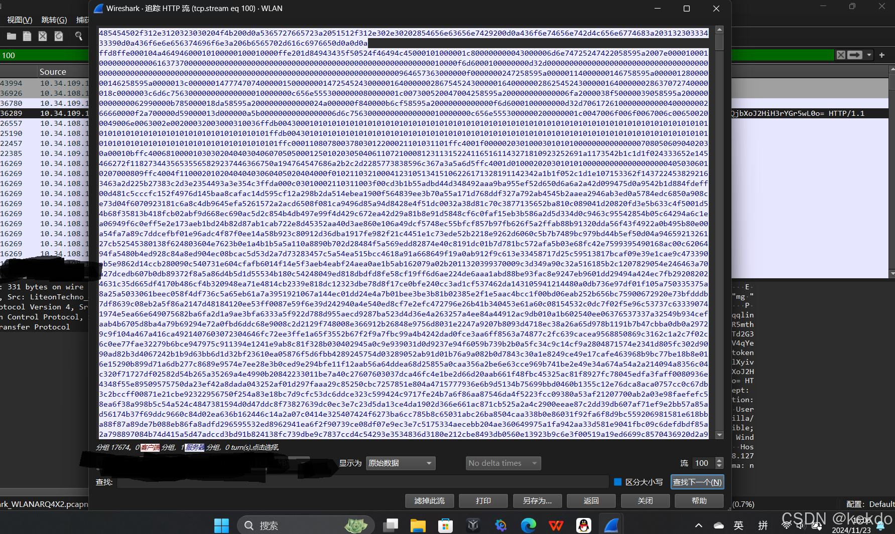Viewport: 895px width, 534px height.
Task: Increment the stream number spinner
Action: [x=719, y=460]
